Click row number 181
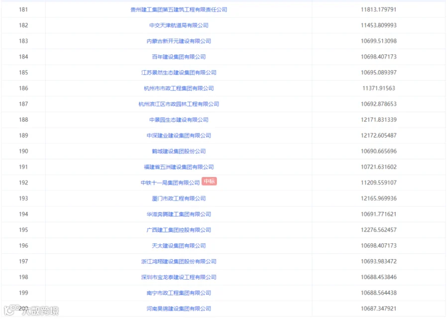Viewport: 448px width, 319px height. click(23, 9)
